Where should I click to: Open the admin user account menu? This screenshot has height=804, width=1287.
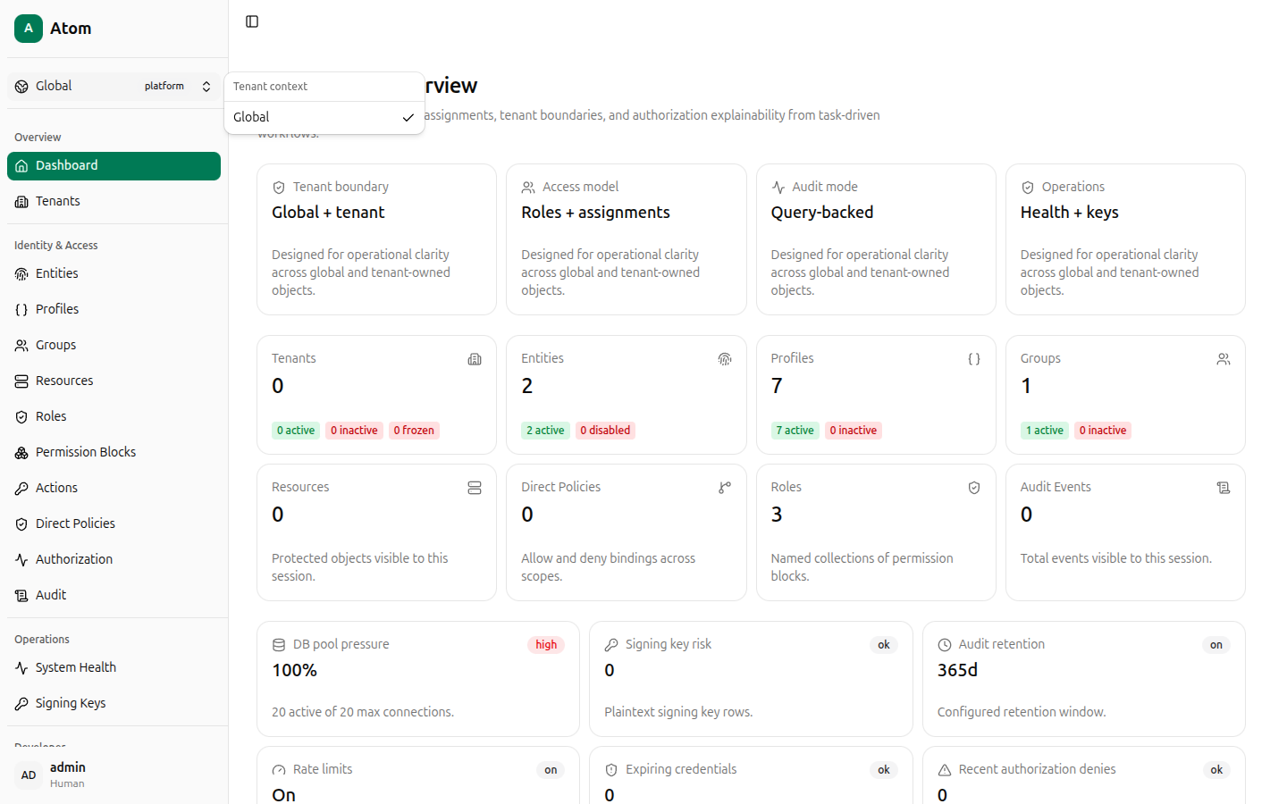(x=114, y=775)
